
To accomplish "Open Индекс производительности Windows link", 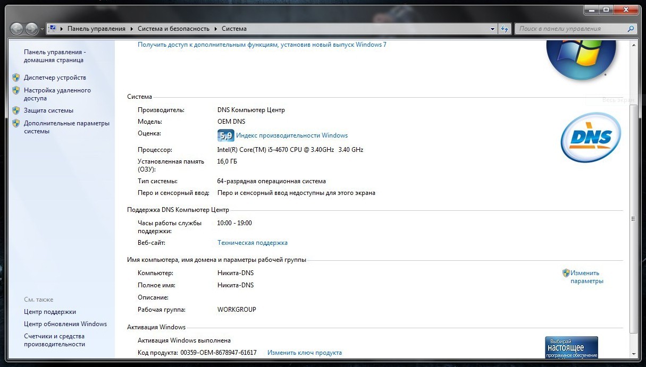I will pos(292,135).
